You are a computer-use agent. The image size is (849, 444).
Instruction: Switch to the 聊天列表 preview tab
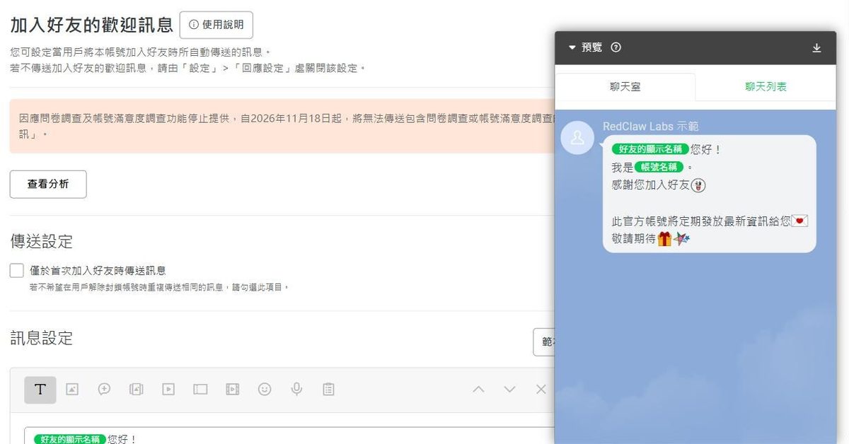click(766, 87)
